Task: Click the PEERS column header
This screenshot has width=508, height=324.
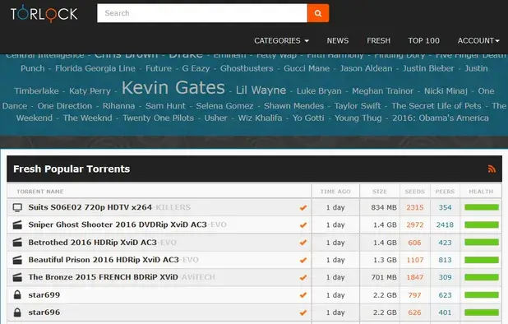Action: click(x=445, y=192)
